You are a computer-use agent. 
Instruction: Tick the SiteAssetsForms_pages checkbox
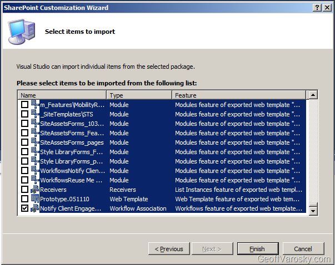point(24,142)
